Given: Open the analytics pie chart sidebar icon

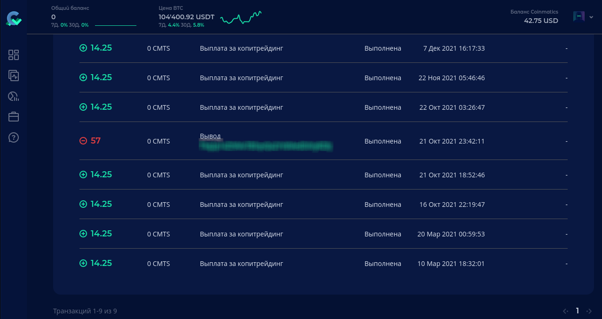Looking at the screenshot, I should [14, 96].
